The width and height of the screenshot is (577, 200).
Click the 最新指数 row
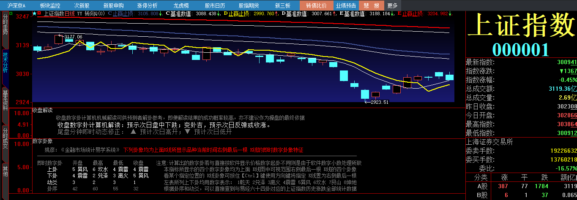coord(521,62)
